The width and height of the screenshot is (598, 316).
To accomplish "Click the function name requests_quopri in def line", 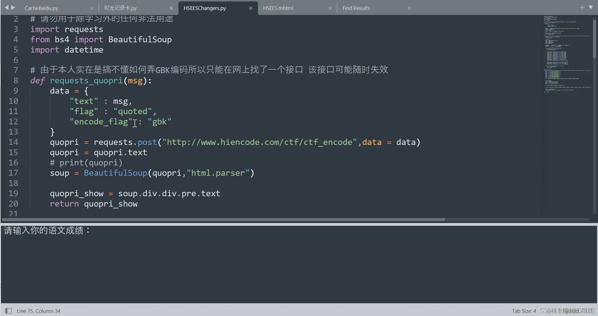I will click(x=86, y=81).
